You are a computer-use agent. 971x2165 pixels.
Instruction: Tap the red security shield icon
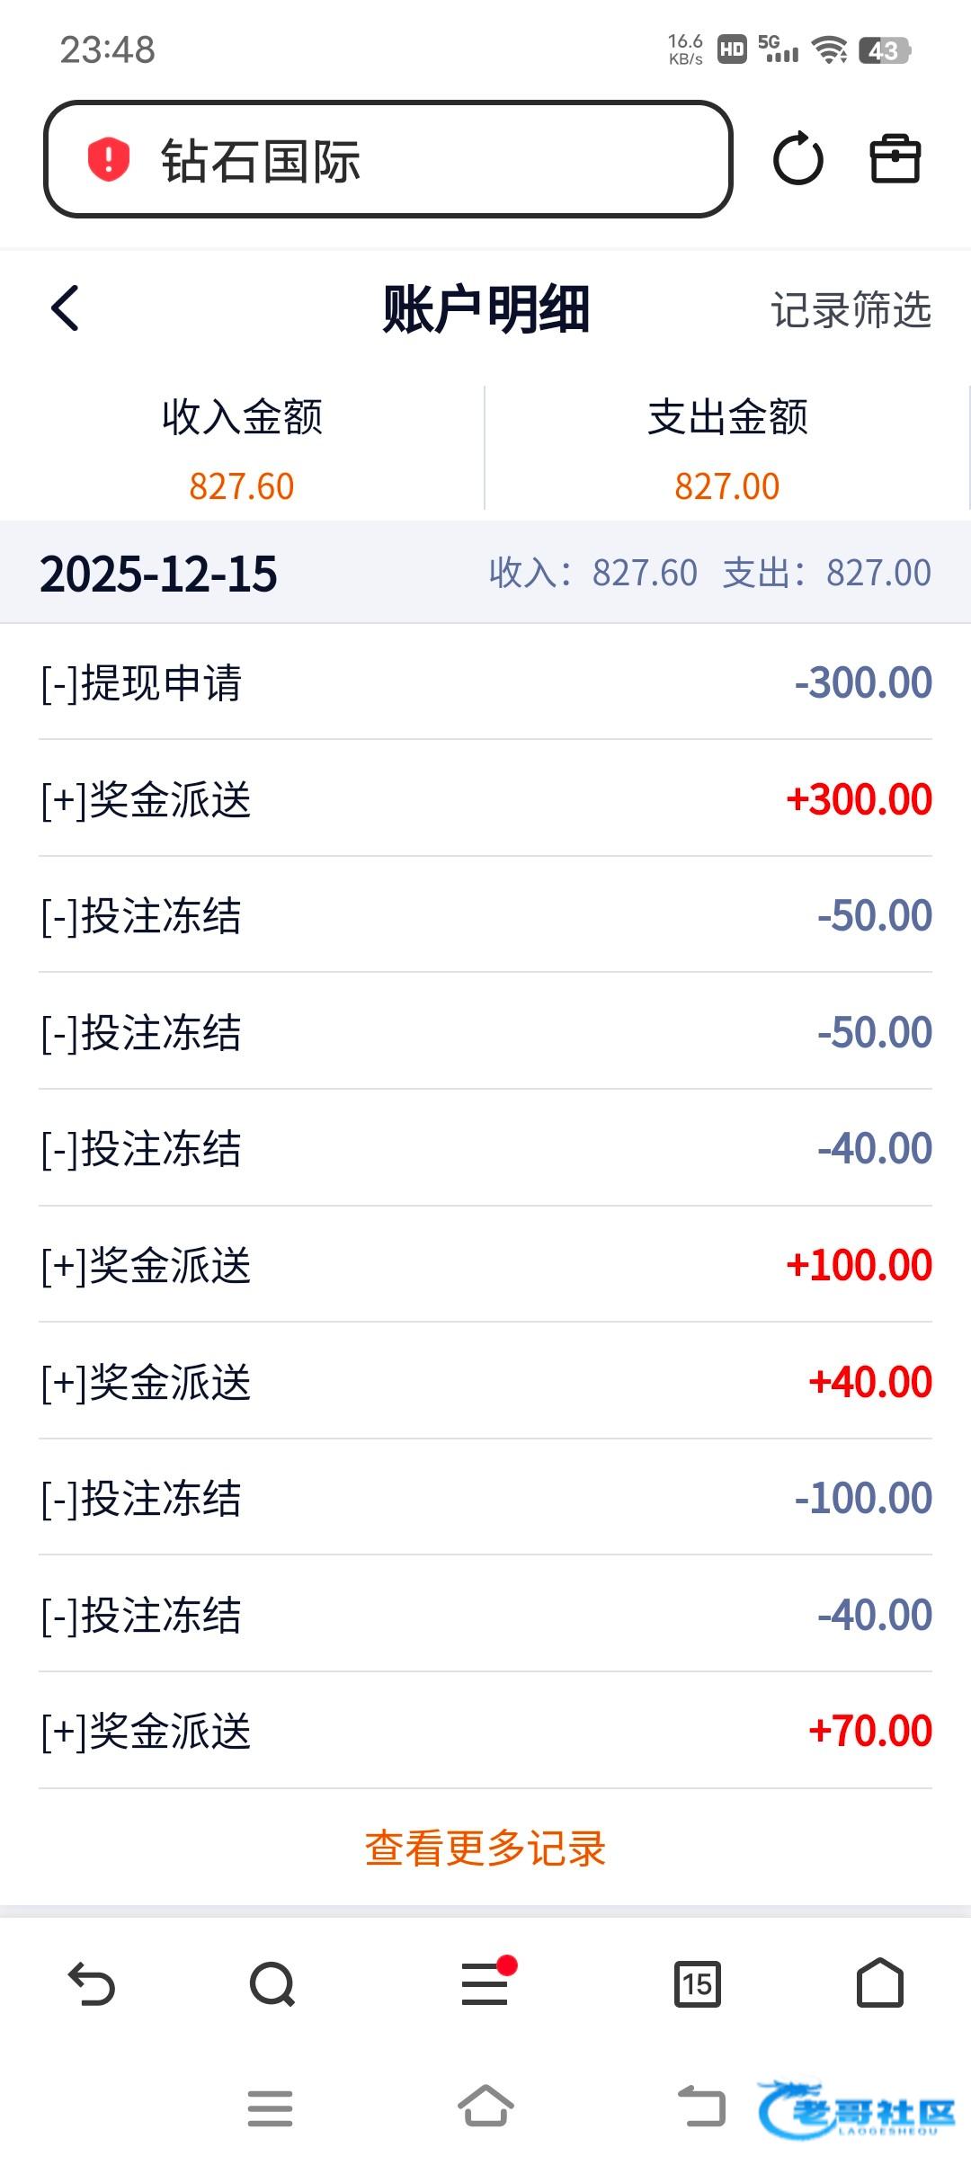(109, 160)
